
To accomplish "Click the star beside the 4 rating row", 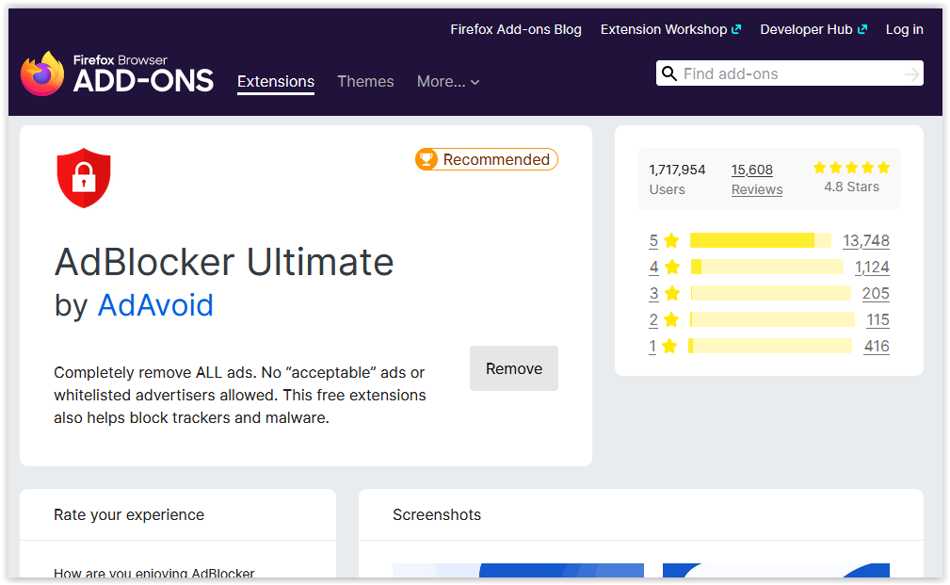I will pyautogui.click(x=672, y=267).
